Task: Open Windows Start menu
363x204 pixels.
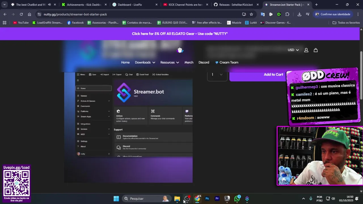Action: tap(116, 199)
